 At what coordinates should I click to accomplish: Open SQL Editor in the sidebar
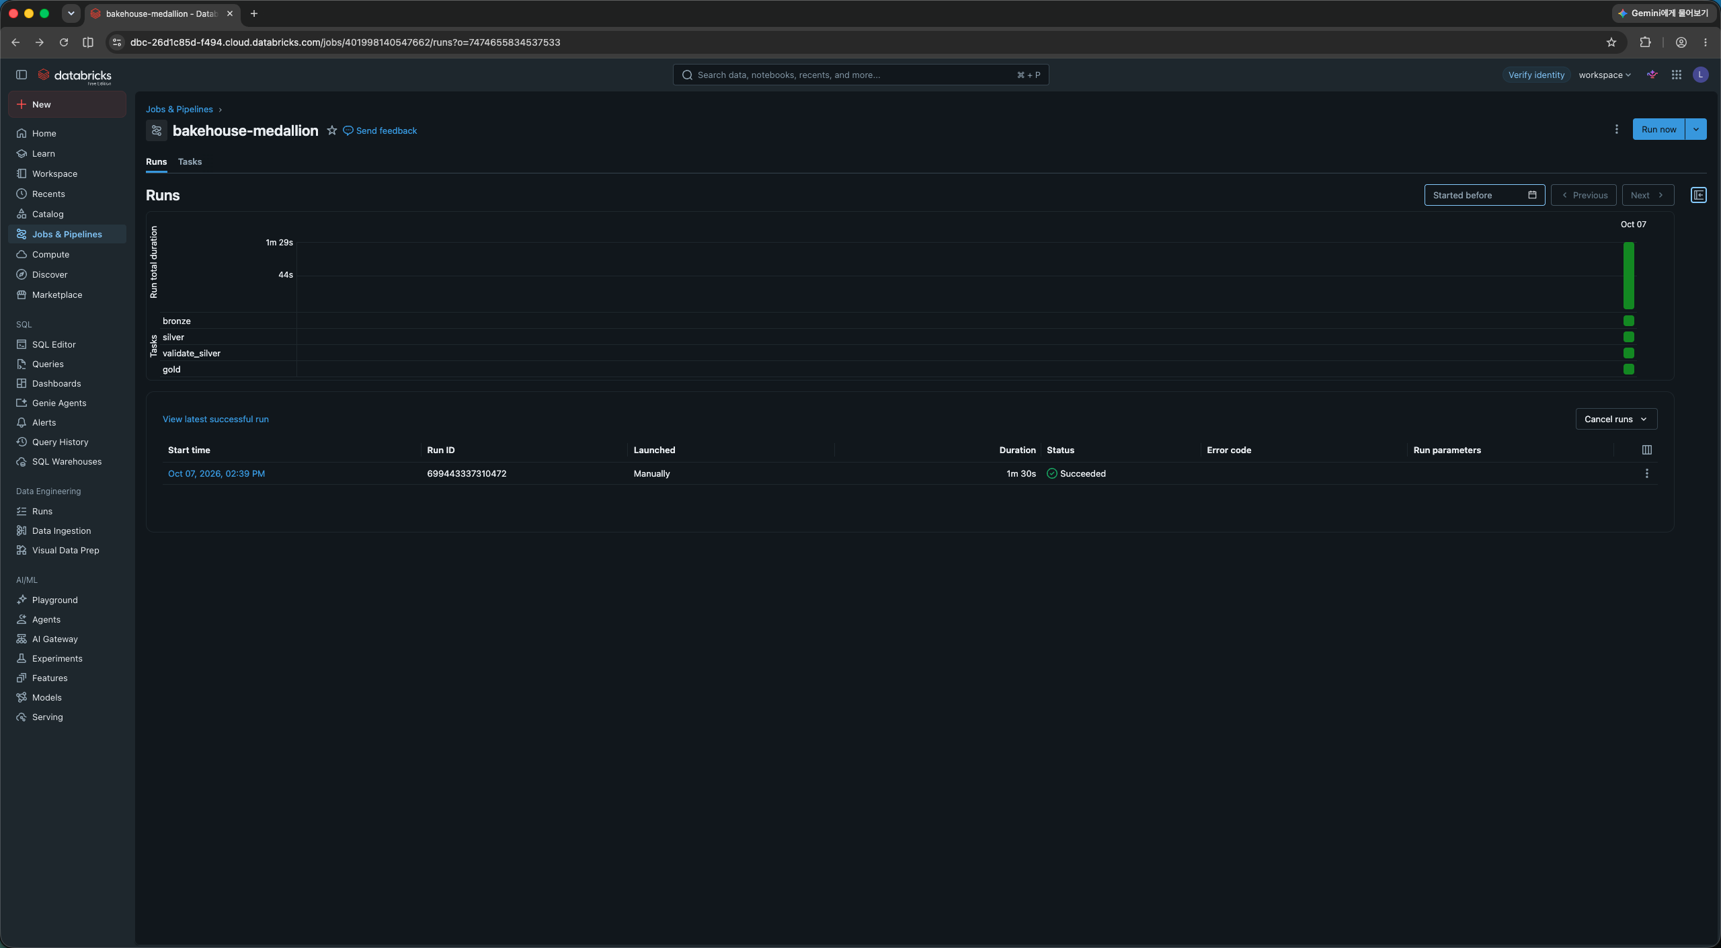point(67,344)
